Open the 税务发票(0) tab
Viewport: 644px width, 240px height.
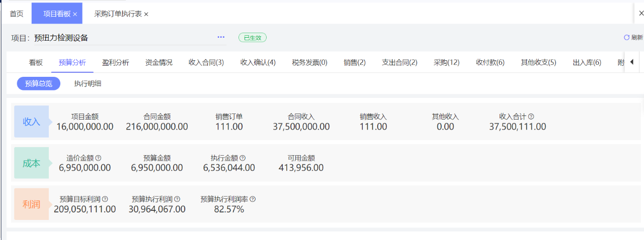310,63
